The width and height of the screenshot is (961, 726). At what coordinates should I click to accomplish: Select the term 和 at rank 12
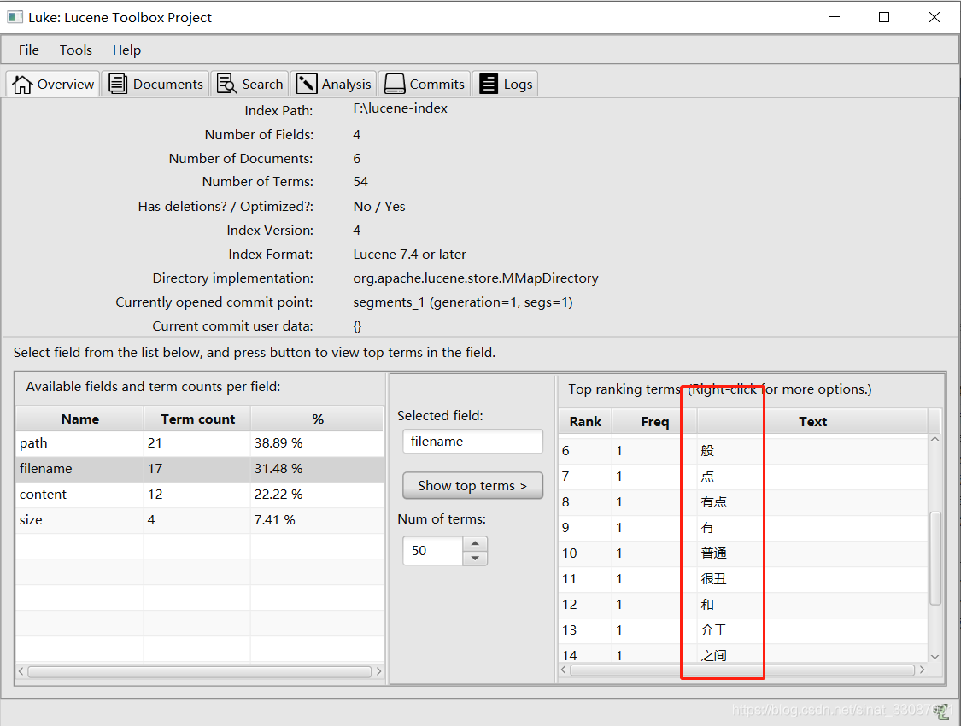coord(743,605)
